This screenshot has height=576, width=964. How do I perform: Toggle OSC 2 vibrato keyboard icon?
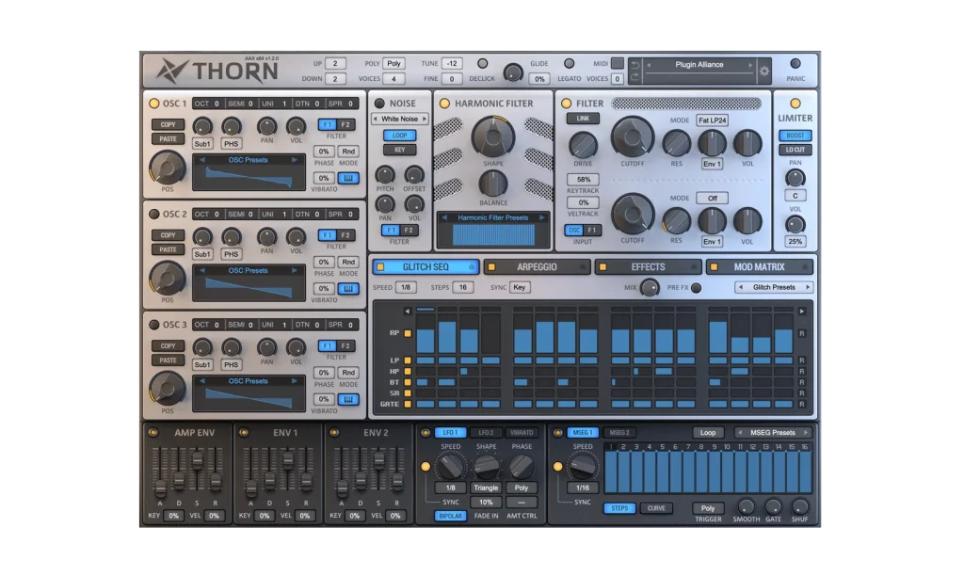click(348, 288)
